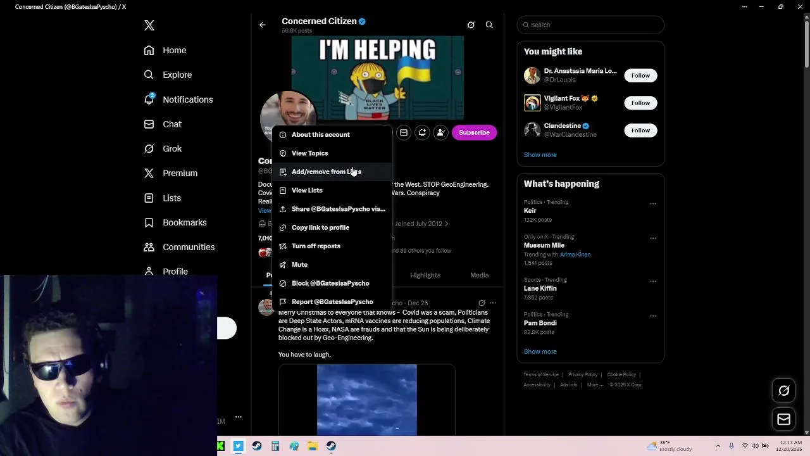Click the Grok icon in the profile header
This screenshot has width=810, height=456.
[471, 25]
